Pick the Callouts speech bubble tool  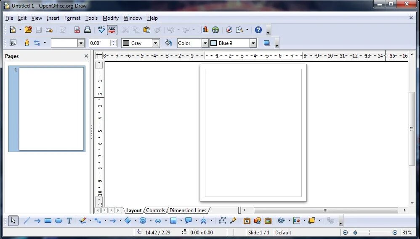point(189,221)
